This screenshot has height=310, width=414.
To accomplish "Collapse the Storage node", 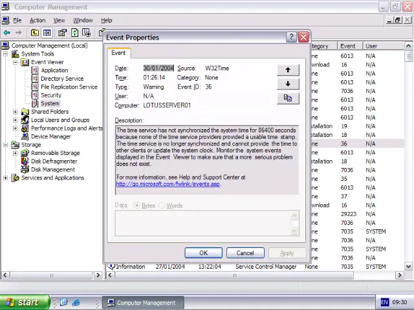I will pyautogui.click(x=5, y=145).
